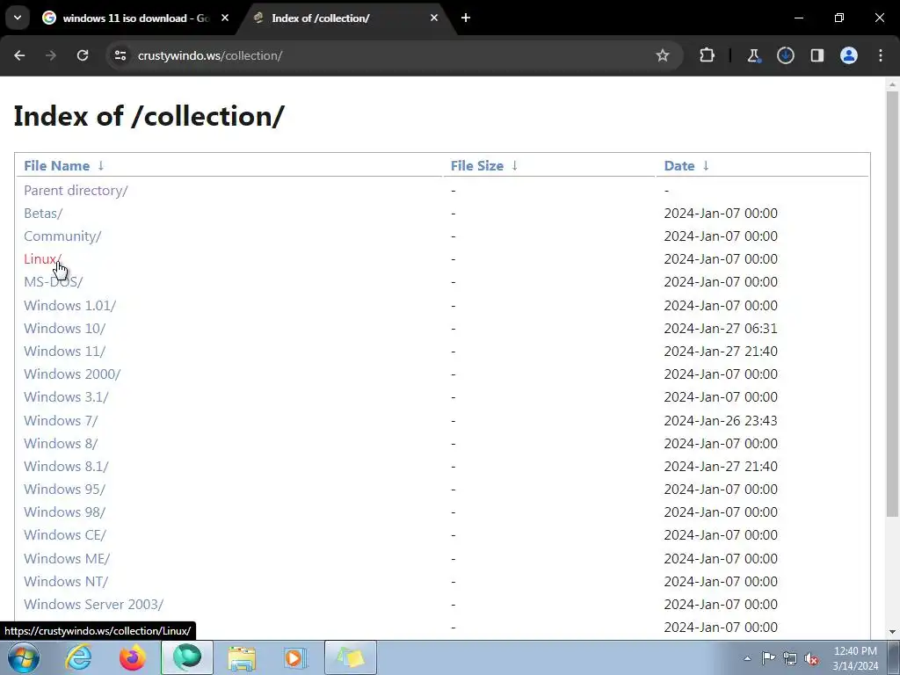Open the network tray icon
Viewport: 900px width, 675px height.
point(790,658)
